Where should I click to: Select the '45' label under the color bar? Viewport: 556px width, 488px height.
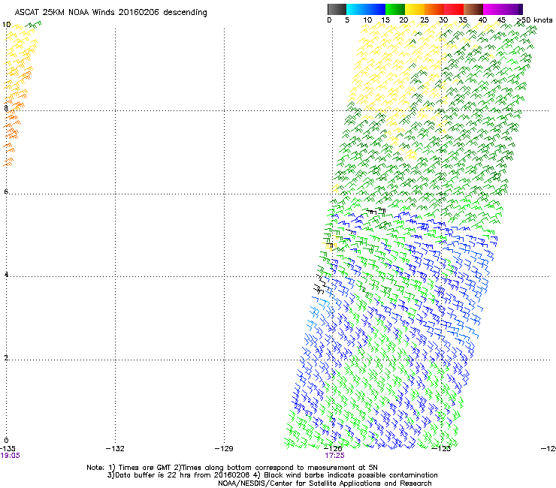(501, 20)
